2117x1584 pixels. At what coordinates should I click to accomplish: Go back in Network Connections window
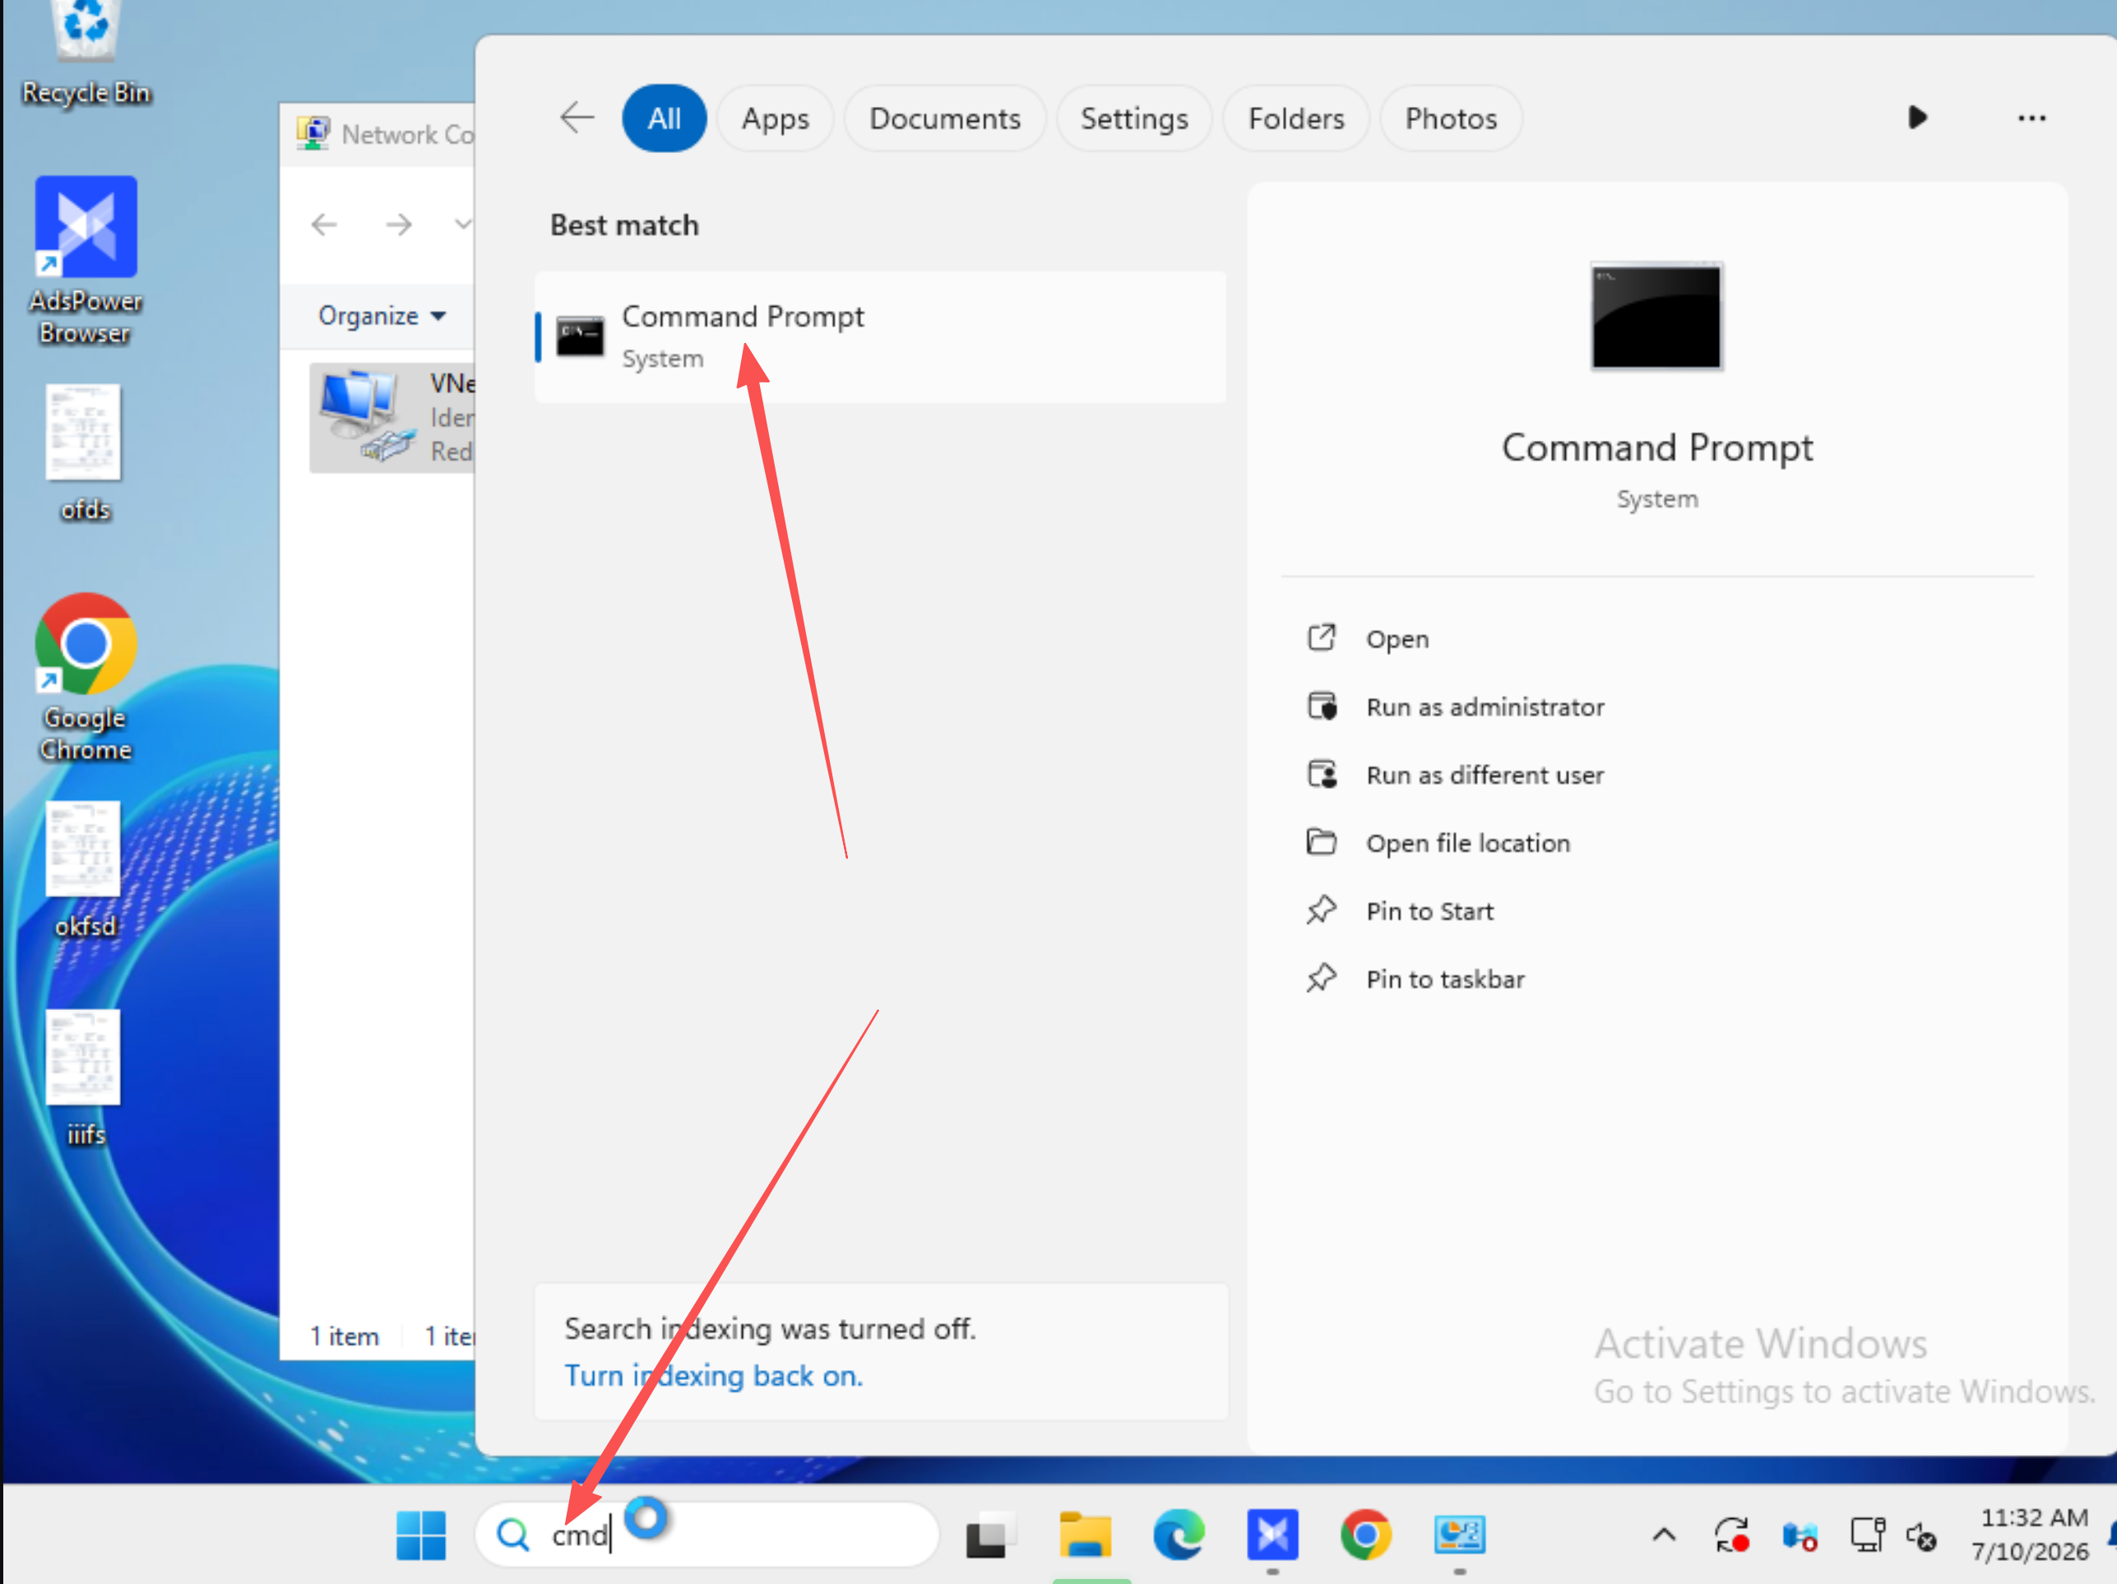click(324, 224)
